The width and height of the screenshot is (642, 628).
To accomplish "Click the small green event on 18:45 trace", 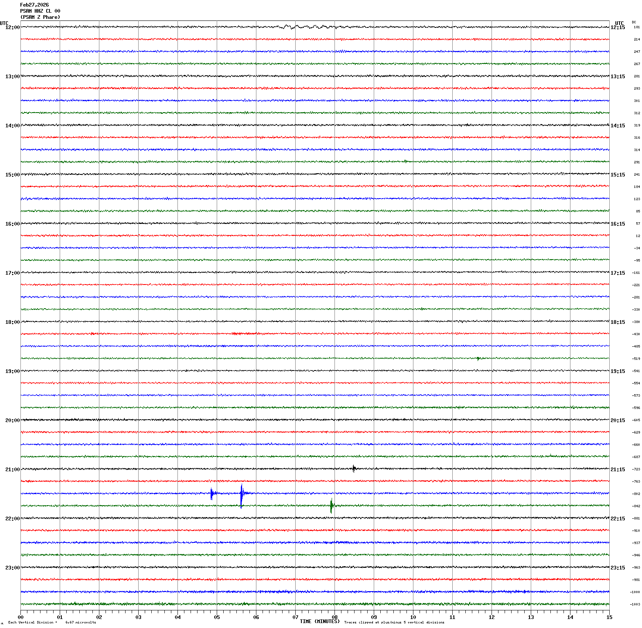I will 478,359.
